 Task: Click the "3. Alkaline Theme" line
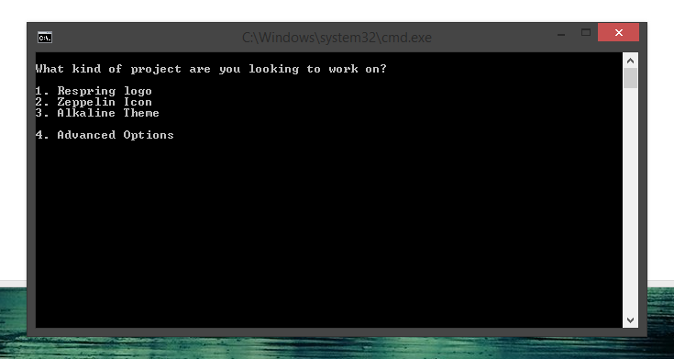coord(97,113)
